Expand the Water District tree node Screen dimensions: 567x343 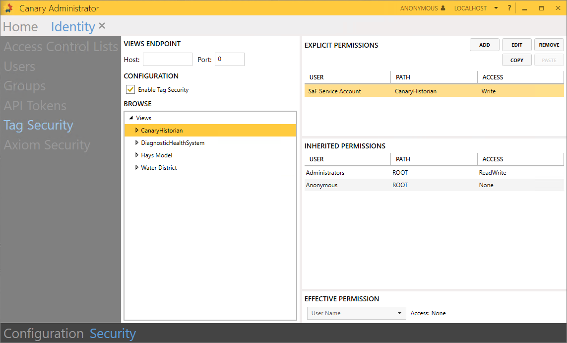point(137,167)
